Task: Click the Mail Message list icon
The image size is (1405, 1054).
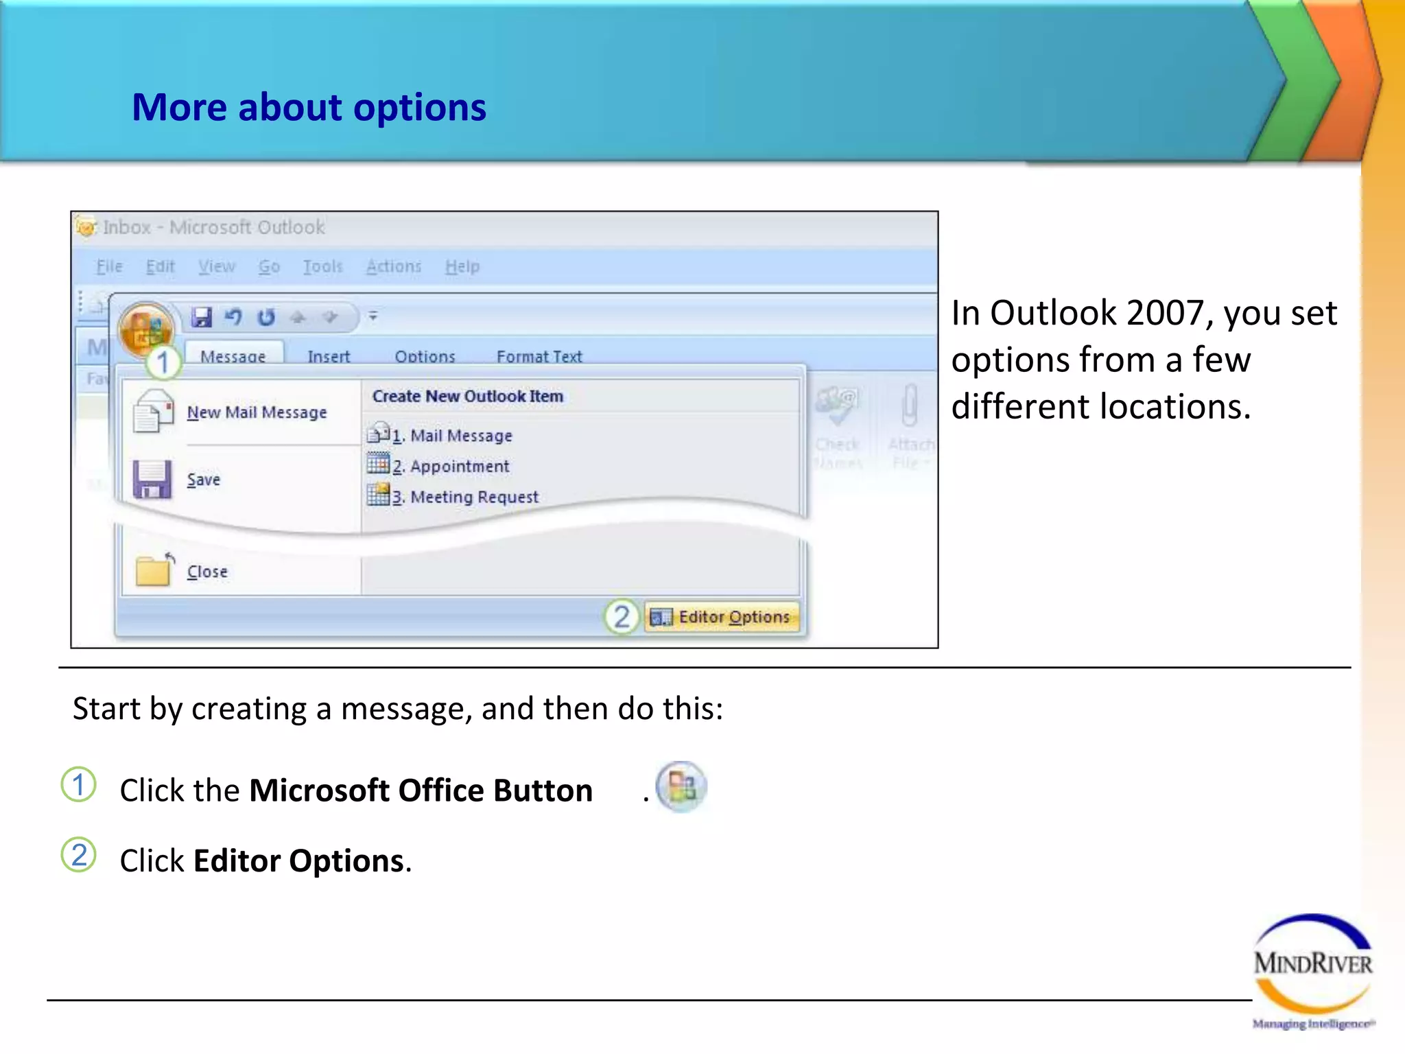Action: click(x=378, y=433)
